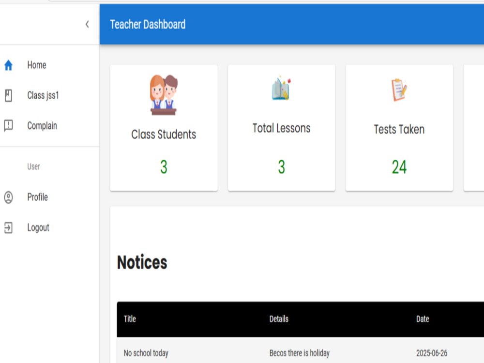Click the Complain alert icon
This screenshot has width=484, height=363.
click(x=8, y=126)
